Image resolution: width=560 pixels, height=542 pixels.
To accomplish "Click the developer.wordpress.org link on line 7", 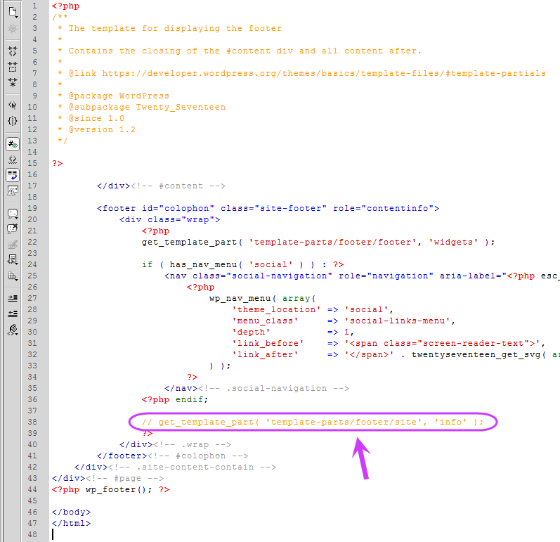I will click(x=324, y=73).
